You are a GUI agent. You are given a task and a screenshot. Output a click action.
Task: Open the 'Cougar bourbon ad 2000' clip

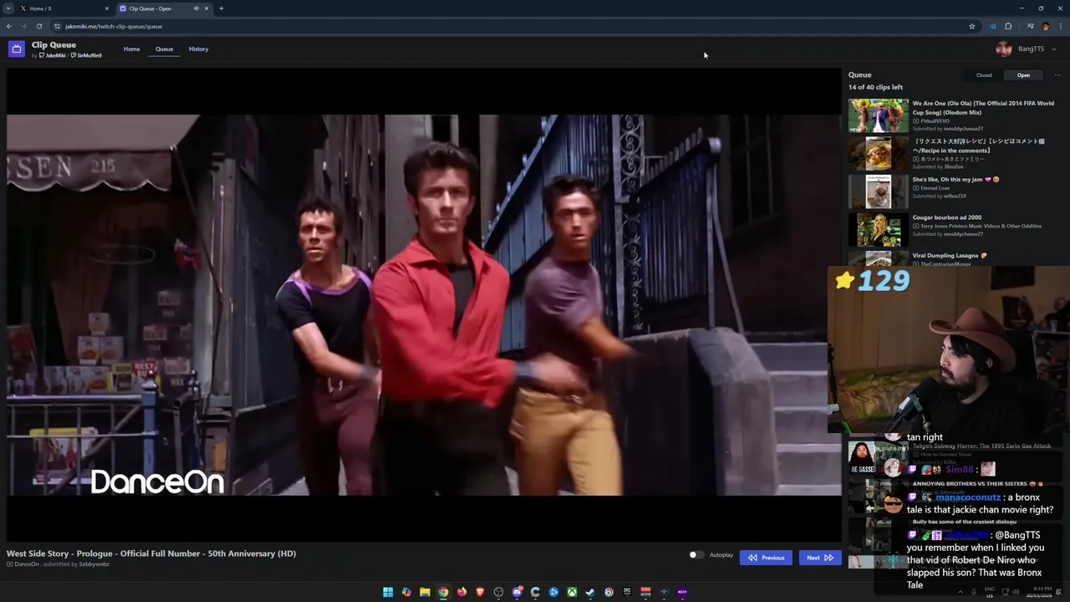[x=946, y=217]
